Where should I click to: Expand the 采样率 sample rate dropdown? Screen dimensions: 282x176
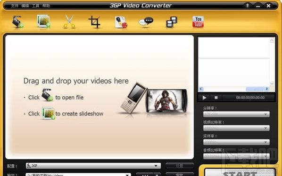[236, 142]
